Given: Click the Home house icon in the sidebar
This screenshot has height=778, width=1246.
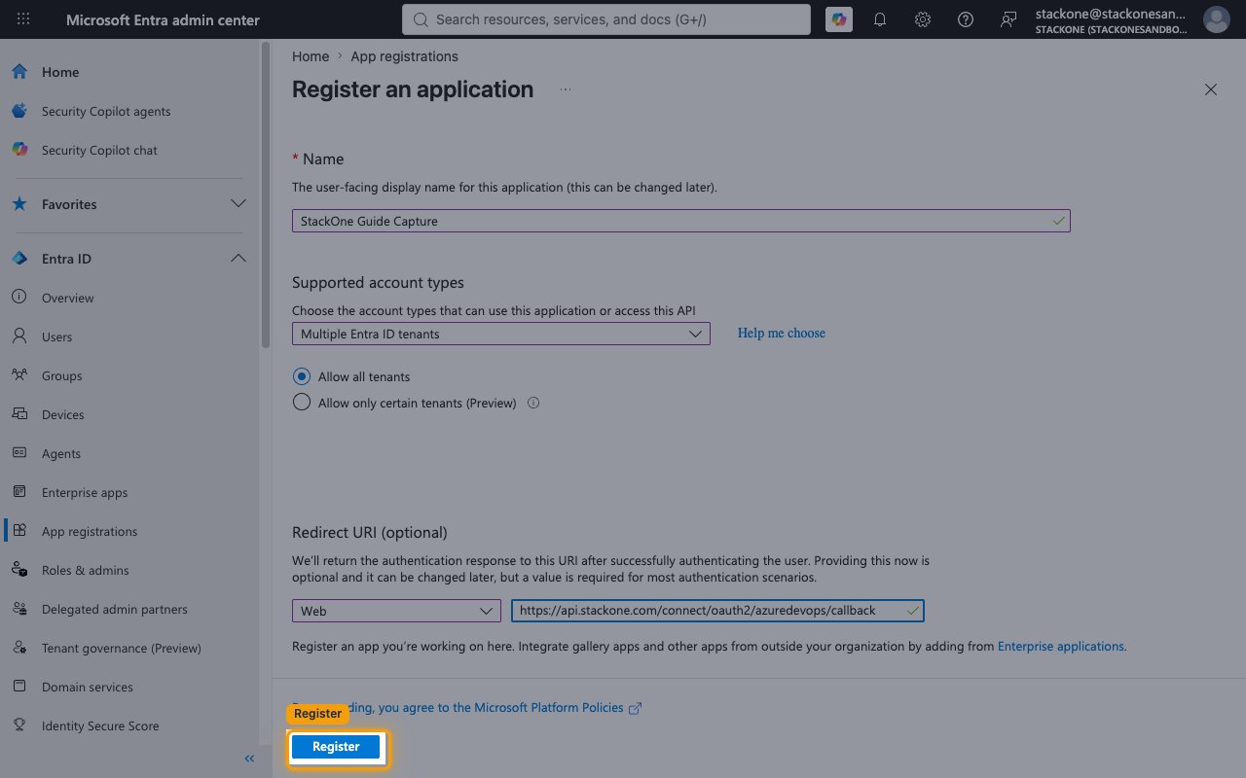Looking at the screenshot, I should click(x=19, y=72).
